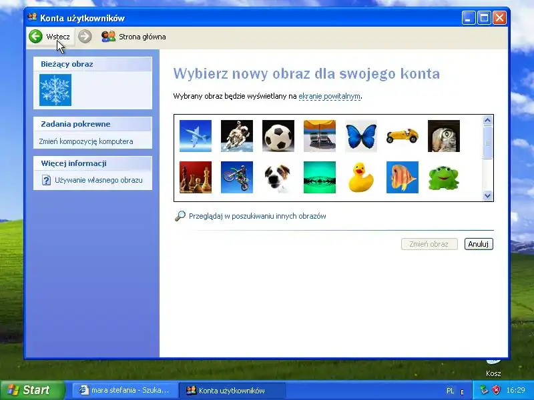Click the picture list scroll up arrow

pyautogui.click(x=487, y=121)
